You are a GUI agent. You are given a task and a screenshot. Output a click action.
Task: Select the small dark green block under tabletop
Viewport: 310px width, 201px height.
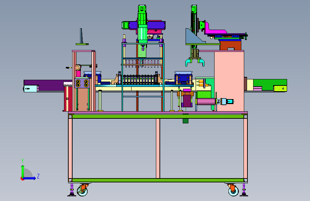point(186,121)
